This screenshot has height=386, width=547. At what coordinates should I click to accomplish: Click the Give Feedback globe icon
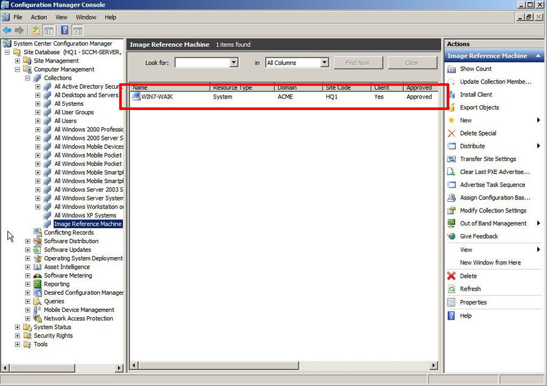pos(452,236)
